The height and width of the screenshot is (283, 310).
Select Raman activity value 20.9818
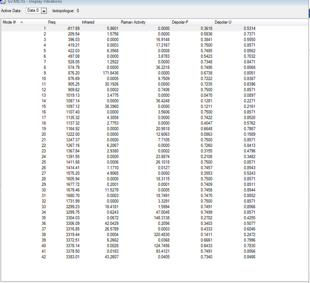pos(163,129)
